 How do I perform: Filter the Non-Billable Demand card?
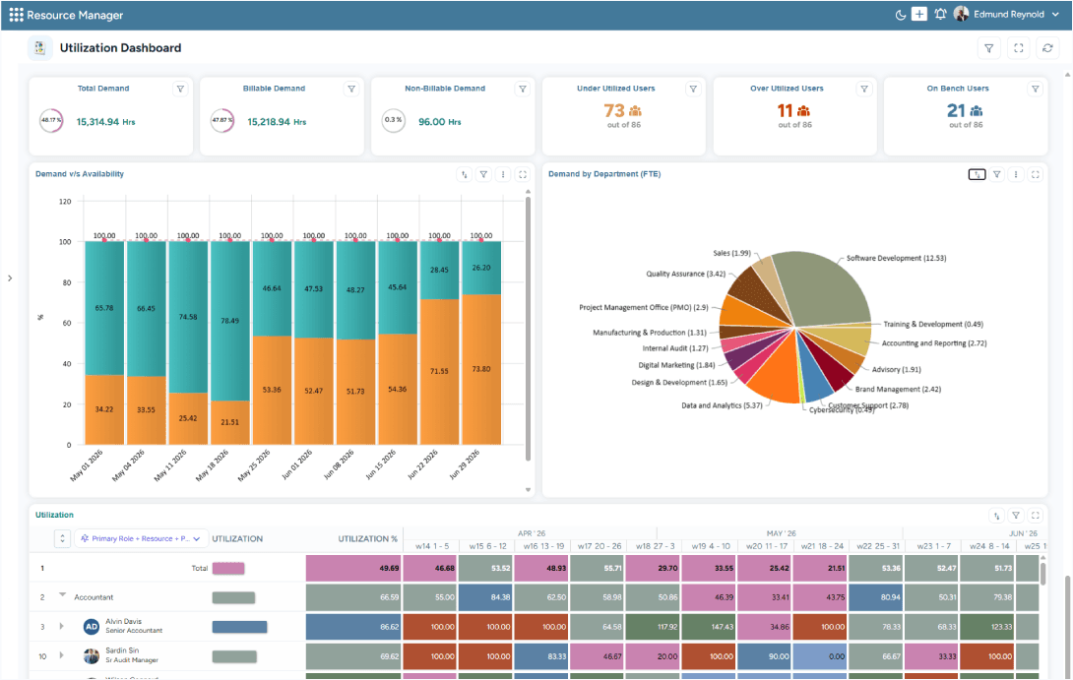click(522, 89)
